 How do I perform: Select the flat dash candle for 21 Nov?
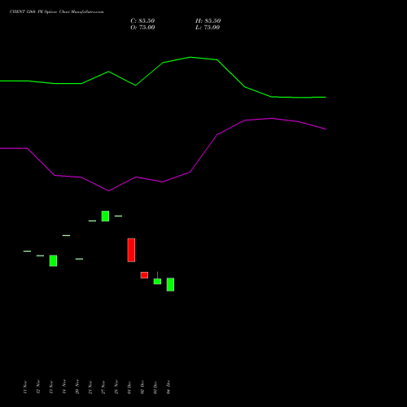pyautogui.click(x=92, y=221)
